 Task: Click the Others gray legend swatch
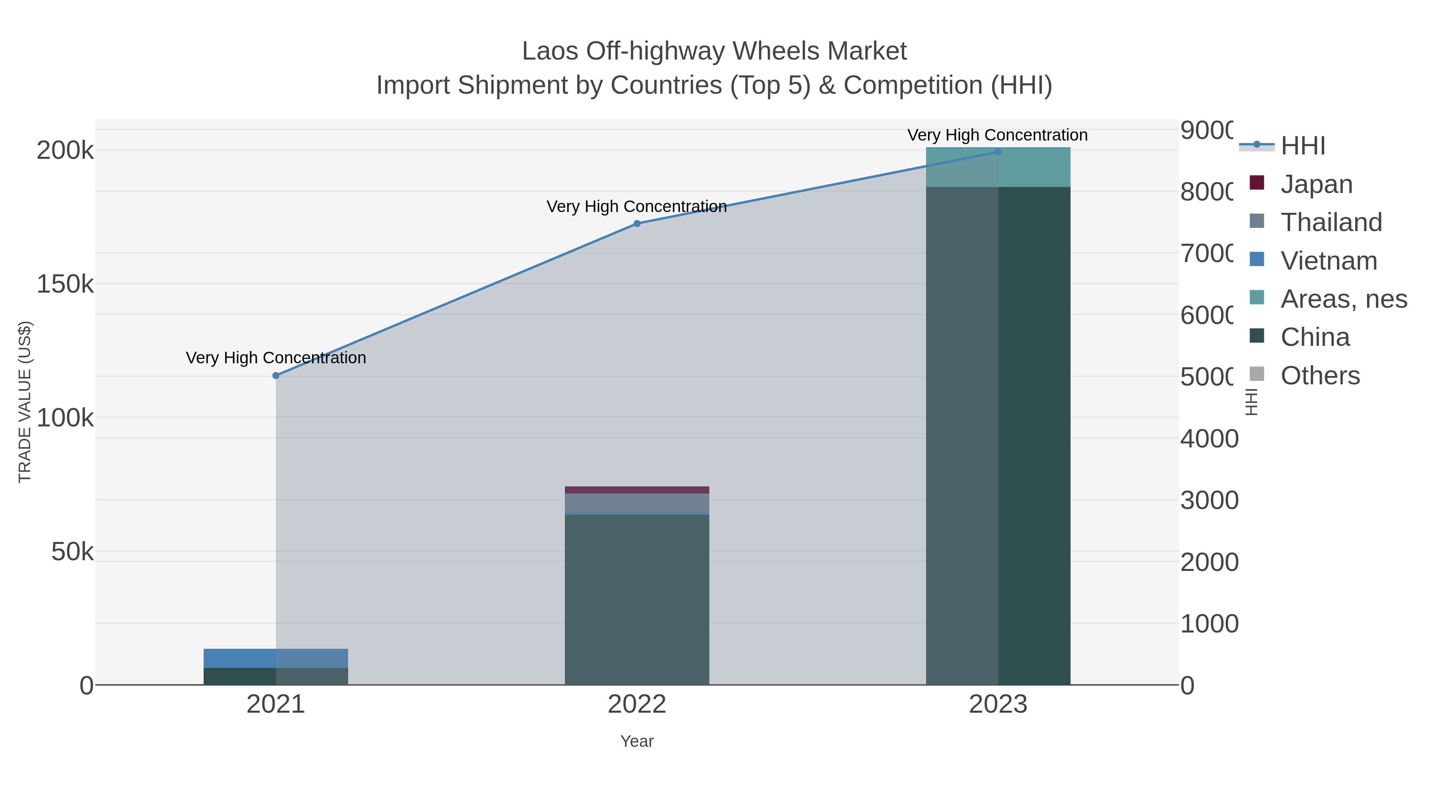[1256, 374]
